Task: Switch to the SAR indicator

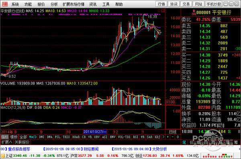Action: pyautogui.click(x=149, y=137)
